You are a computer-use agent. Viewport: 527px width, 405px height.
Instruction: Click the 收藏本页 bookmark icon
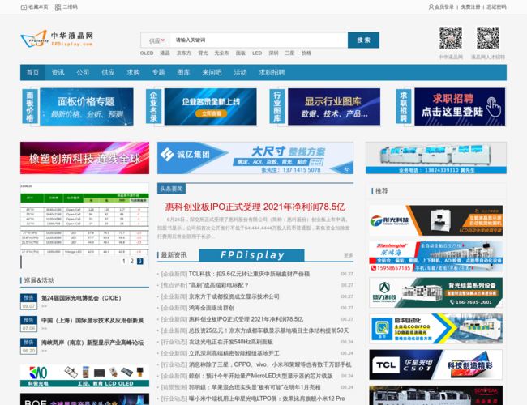(x=24, y=6)
